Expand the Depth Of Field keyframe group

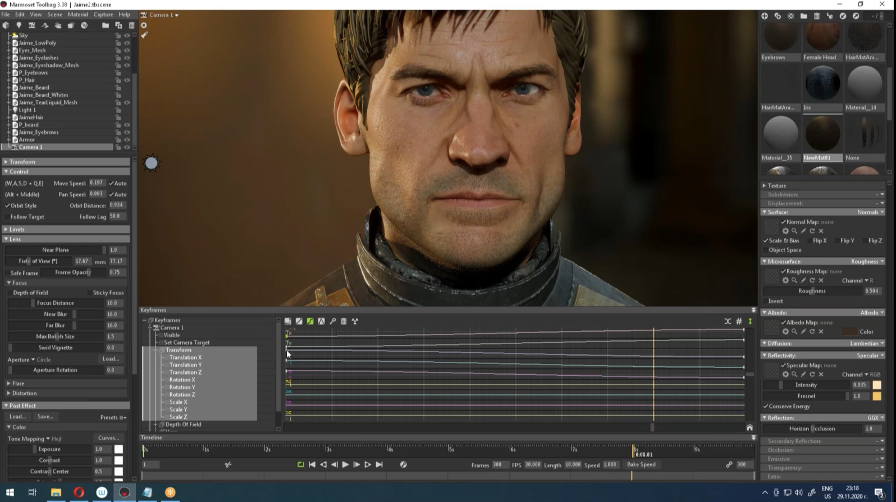157,425
